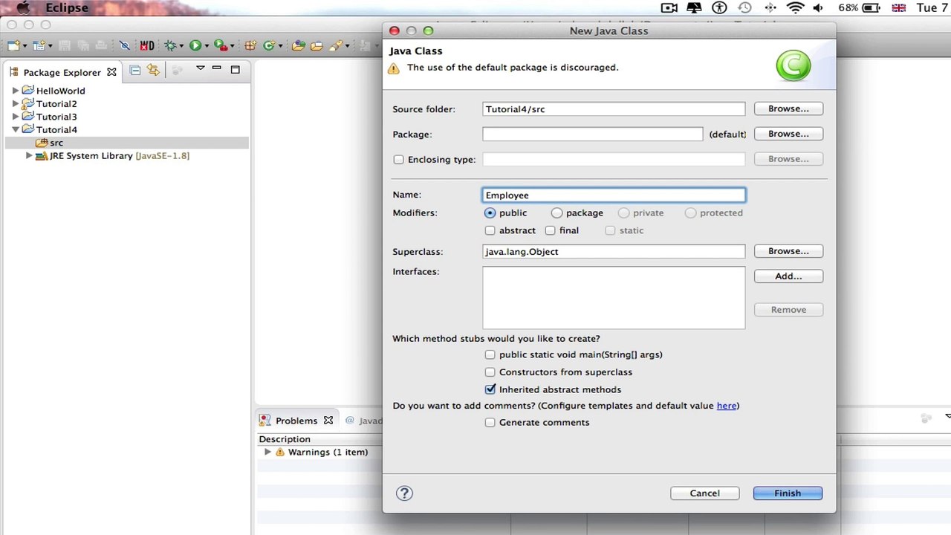This screenshot has height=535, width=951.
Task: Browse for the Superclass
Action: click(x=788, y=251)
